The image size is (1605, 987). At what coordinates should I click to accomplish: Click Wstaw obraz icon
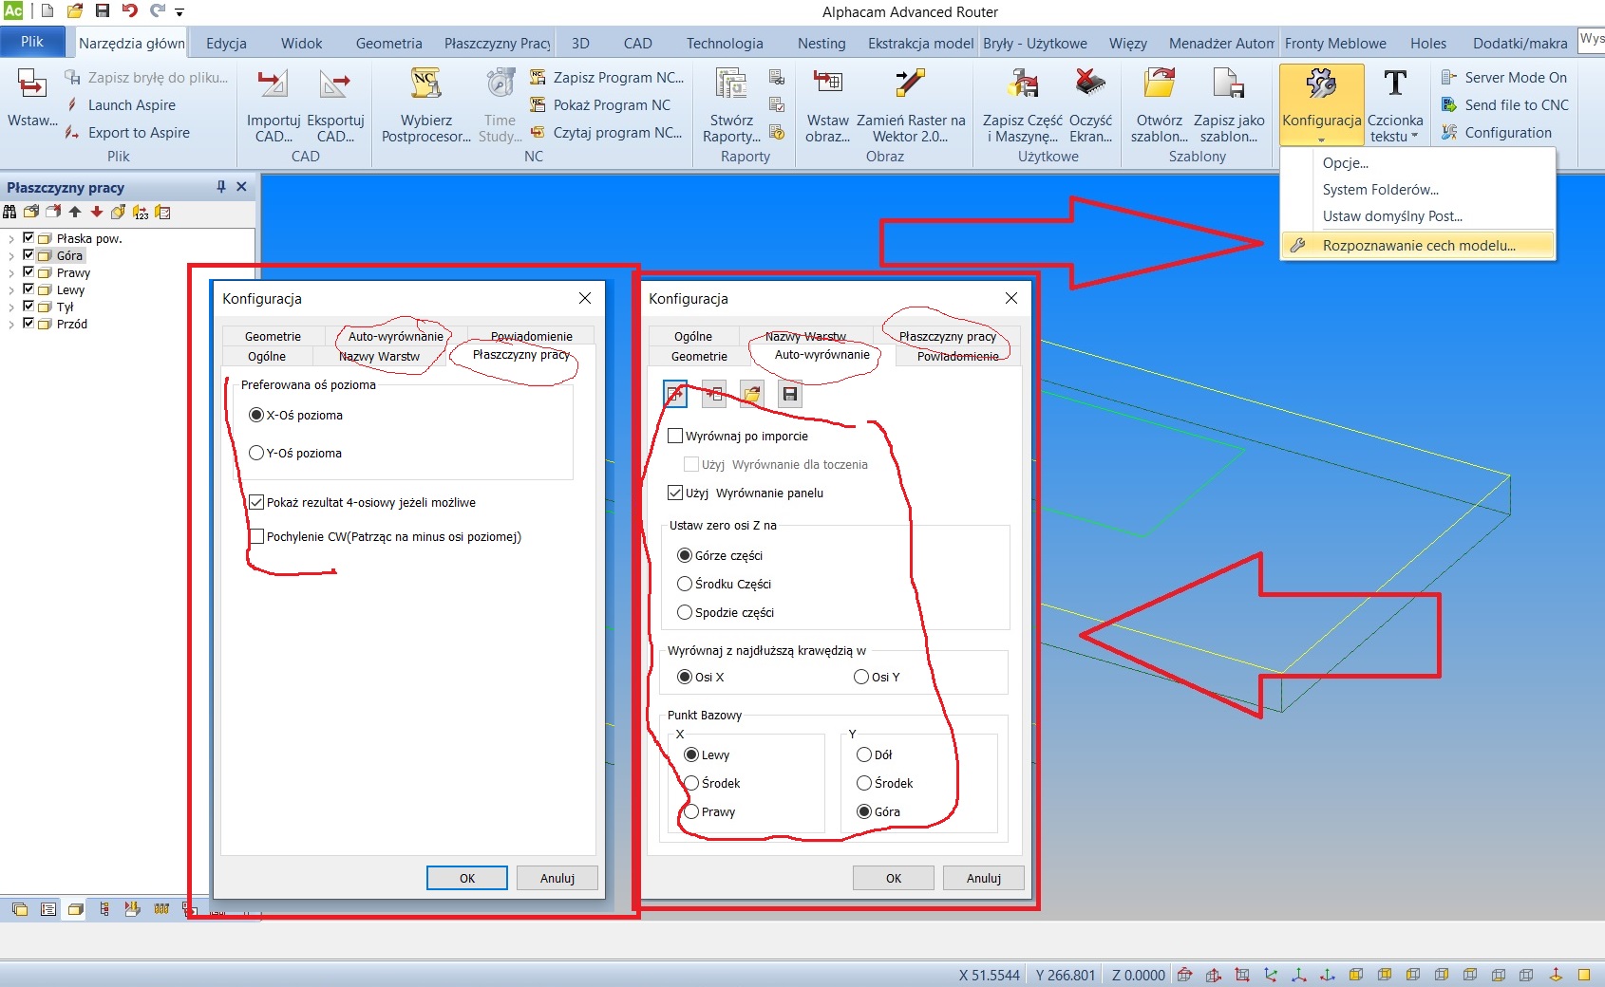(x=827, y=84)
